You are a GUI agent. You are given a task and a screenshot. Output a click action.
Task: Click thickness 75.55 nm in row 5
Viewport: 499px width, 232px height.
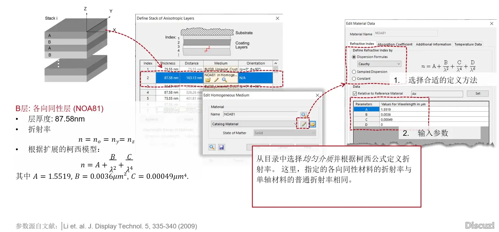pyautogui.click(x=168, y=98)
